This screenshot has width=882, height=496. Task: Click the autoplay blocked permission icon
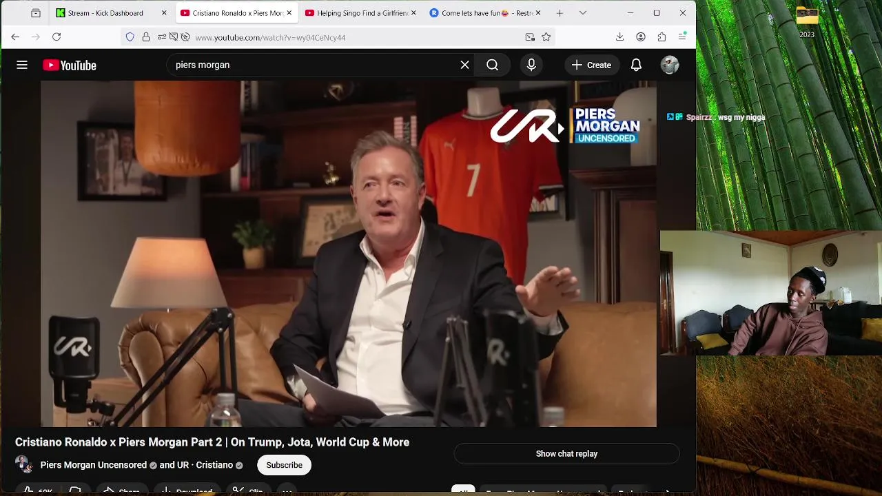[x=185, y=37]
